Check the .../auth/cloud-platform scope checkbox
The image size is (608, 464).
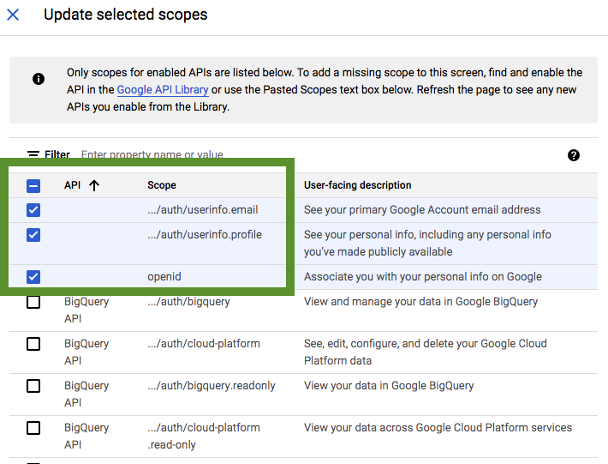(33, 344)
